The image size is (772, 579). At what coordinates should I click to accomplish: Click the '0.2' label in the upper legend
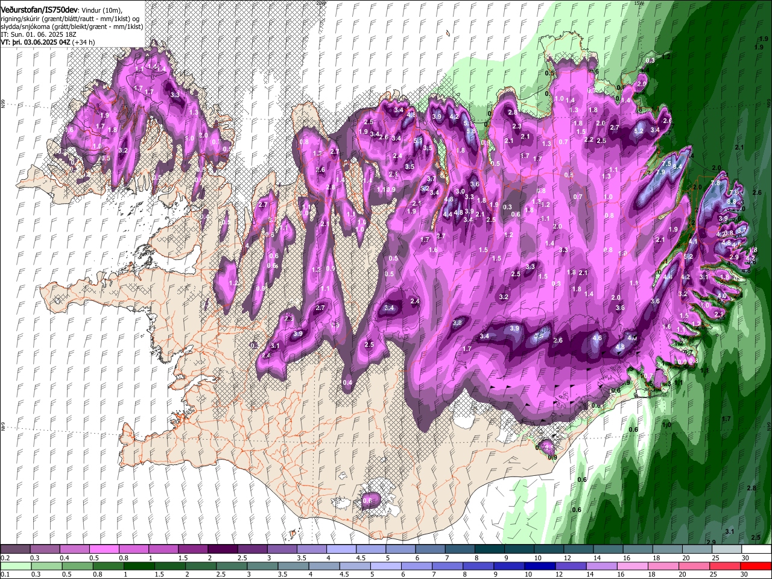(5, 558)
